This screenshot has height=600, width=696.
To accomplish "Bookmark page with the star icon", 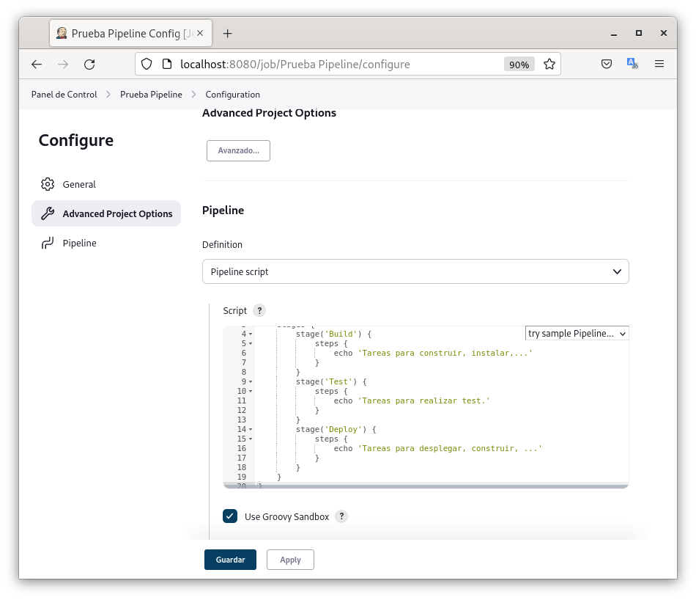I will (x=549, y=65).
